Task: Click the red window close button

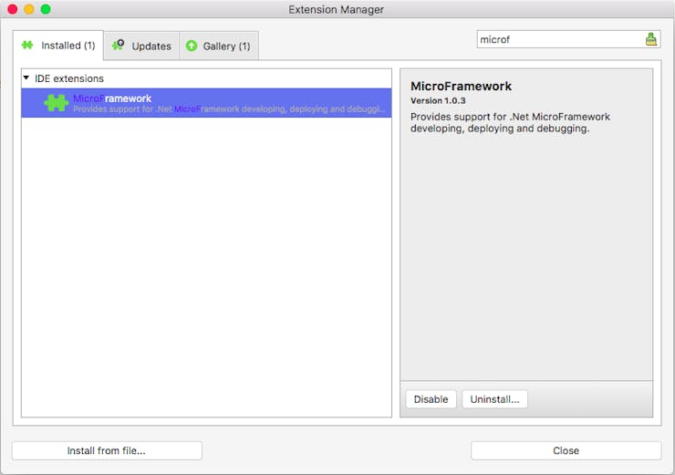Action: (13, 9)
